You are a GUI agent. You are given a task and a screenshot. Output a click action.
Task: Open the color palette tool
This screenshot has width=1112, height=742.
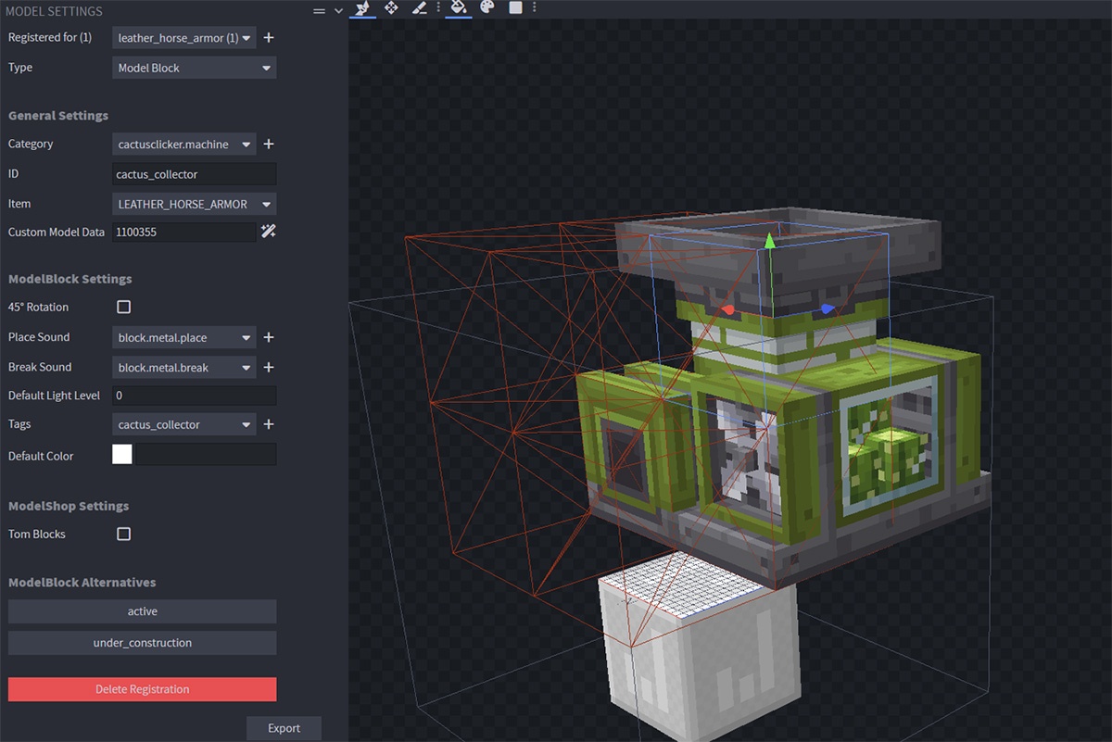[486, 8]
